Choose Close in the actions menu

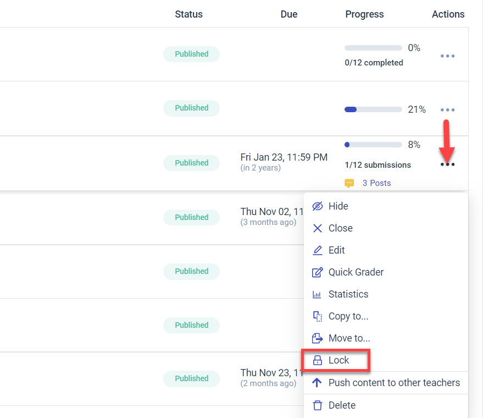386,228
